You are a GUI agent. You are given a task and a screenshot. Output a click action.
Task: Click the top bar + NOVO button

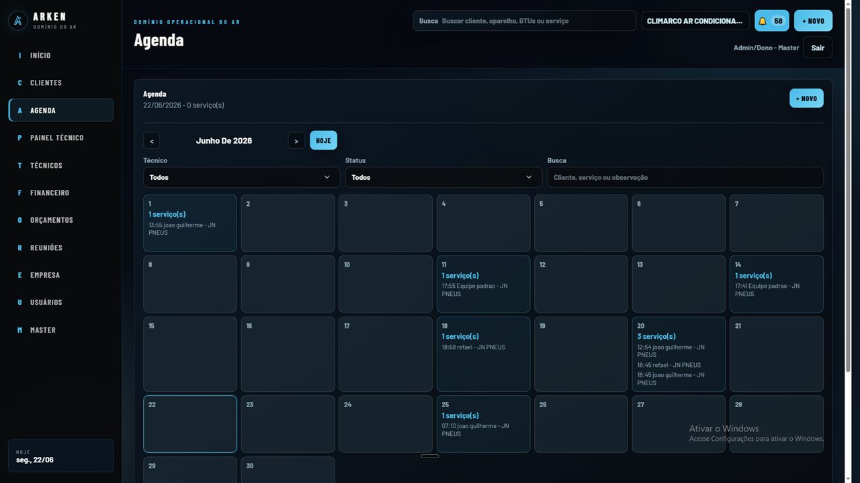pyautogui.click(x=813, y=21)
